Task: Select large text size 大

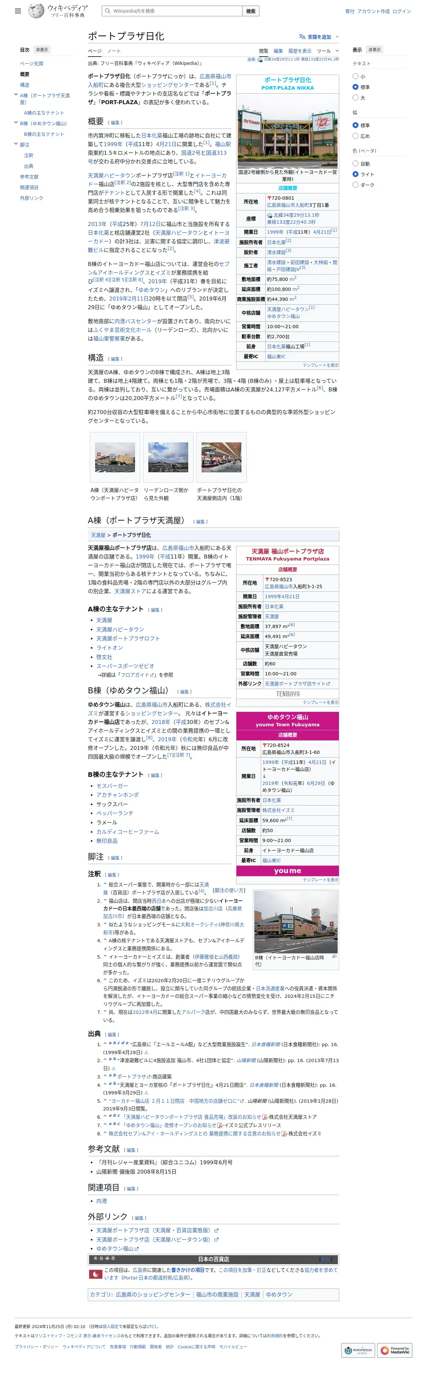Action: 356,98
